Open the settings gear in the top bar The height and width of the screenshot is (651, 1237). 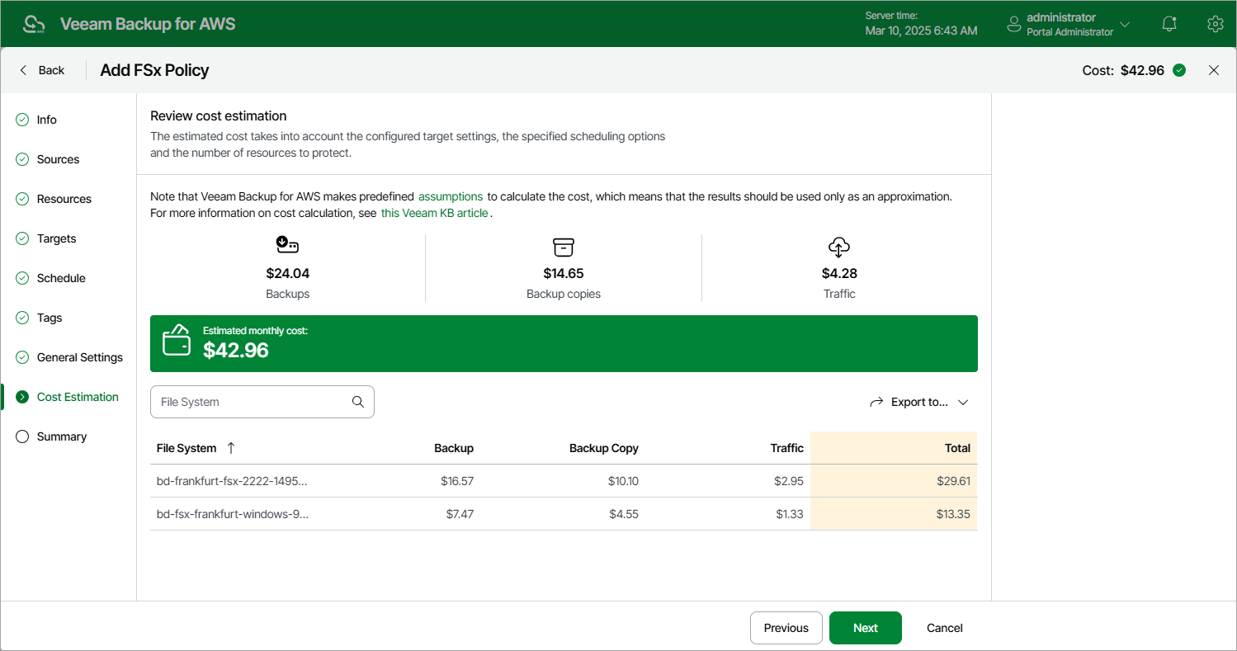(x=1215, y=23)
